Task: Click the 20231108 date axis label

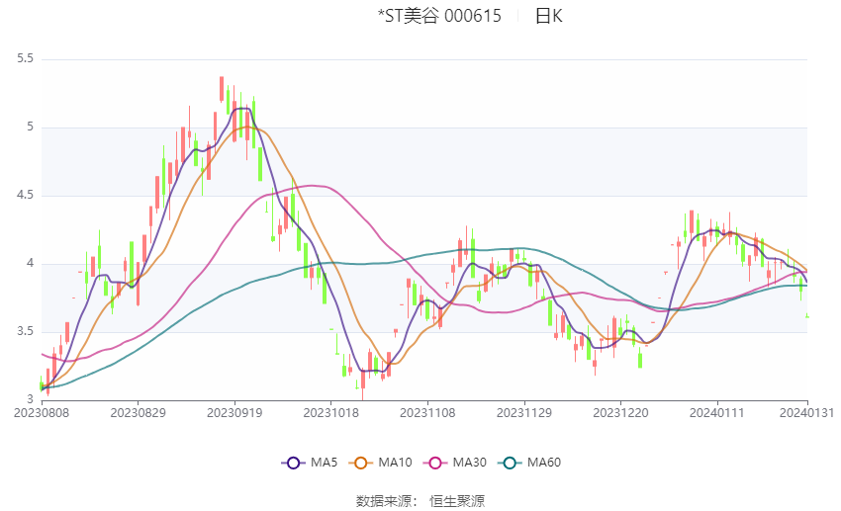Action: [427, 413]
